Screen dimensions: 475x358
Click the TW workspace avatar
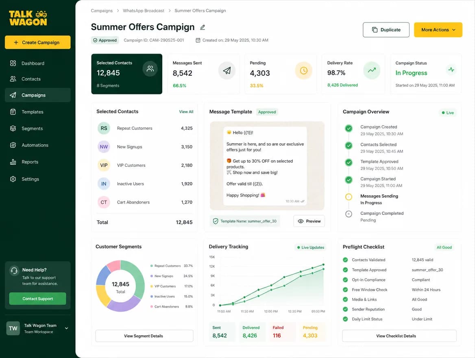pos(13,328)
